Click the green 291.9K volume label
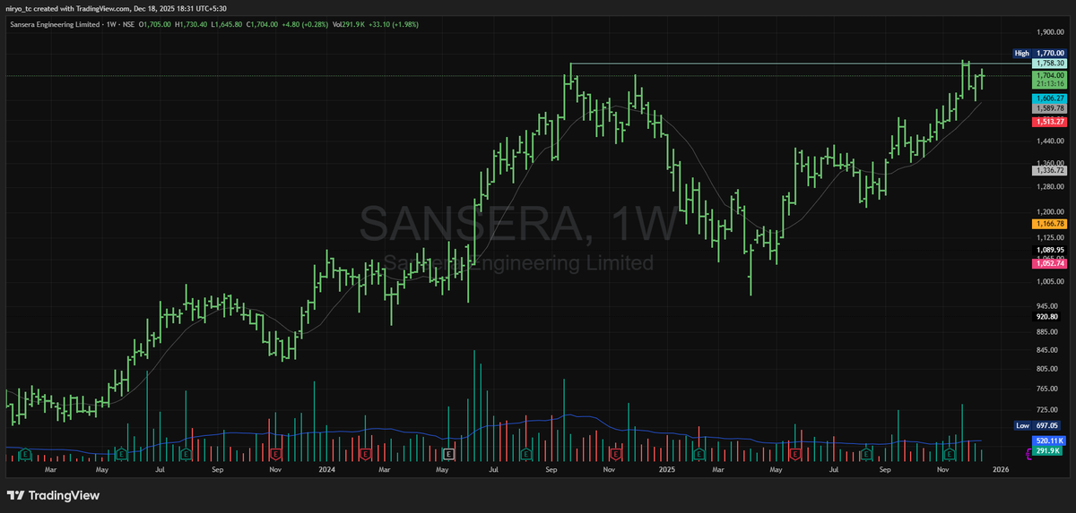Screen dimensions: 1076x513 (1049, 451)
